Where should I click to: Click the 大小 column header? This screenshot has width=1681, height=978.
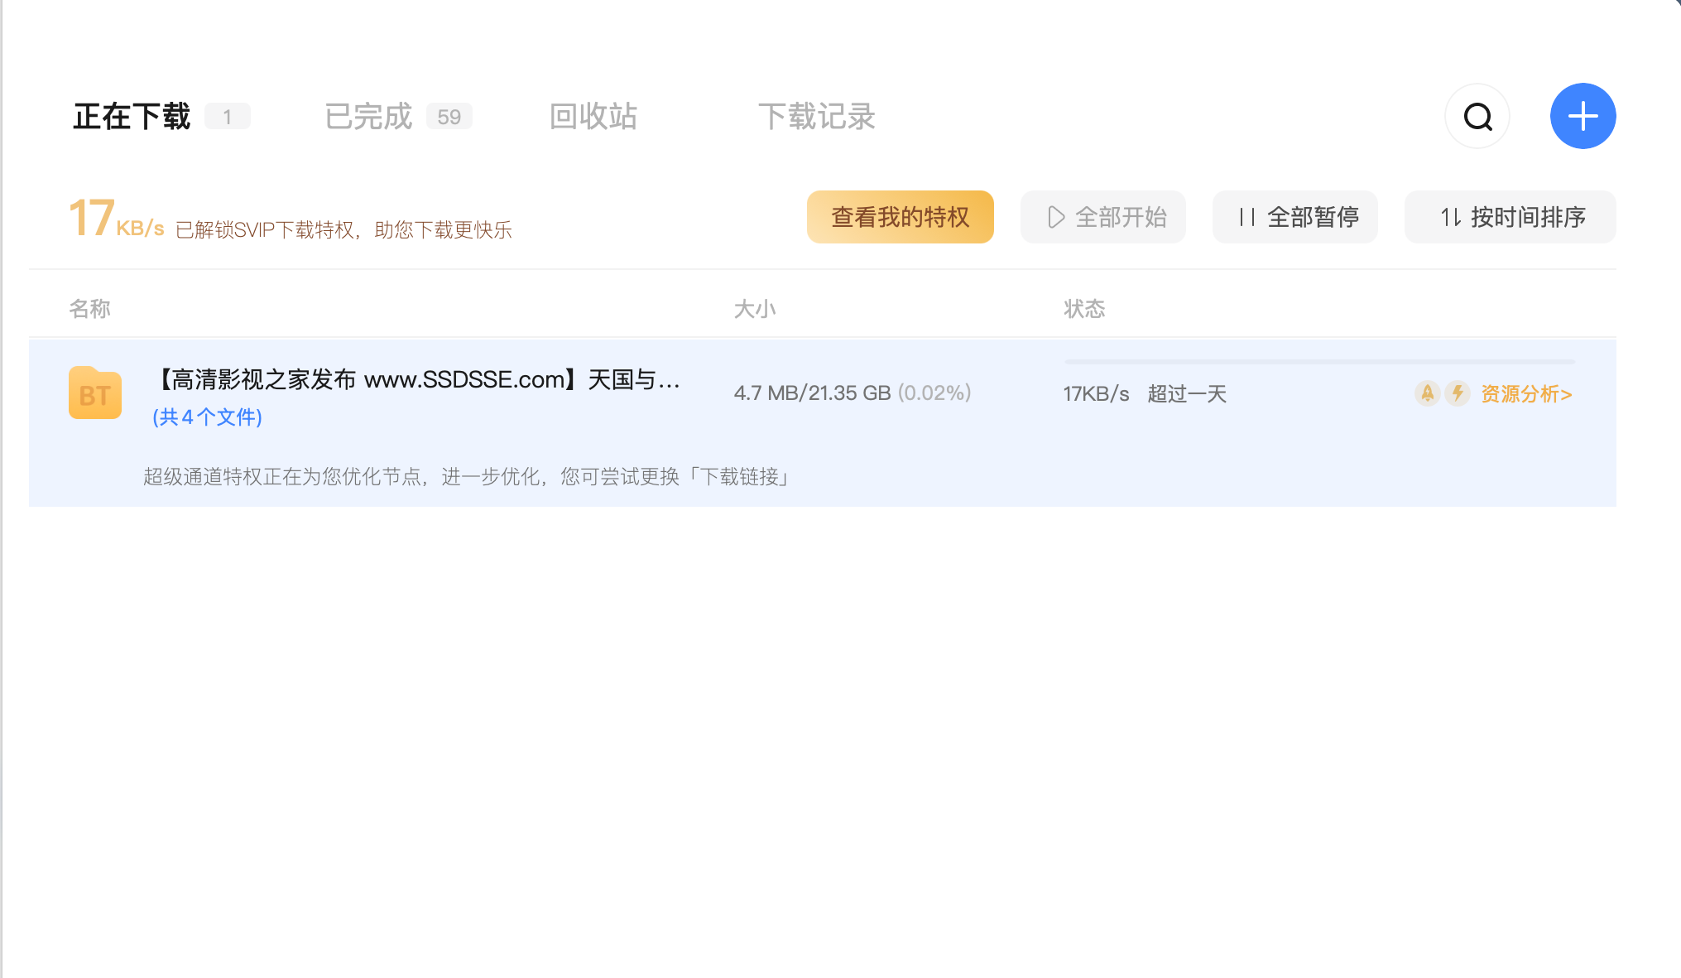754,309
